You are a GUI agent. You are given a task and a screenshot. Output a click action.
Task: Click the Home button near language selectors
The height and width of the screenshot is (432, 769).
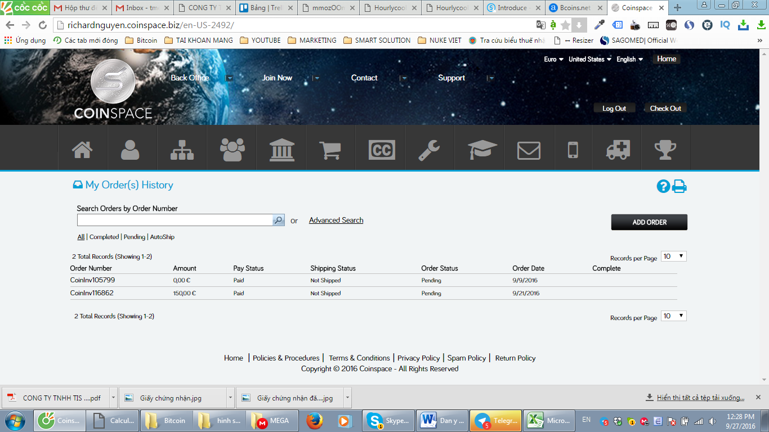pyautogui.click(x=667, y=59)
